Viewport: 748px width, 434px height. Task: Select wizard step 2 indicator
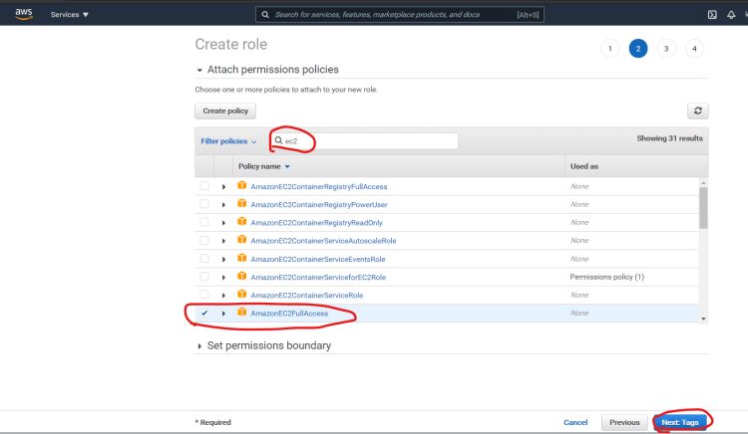(x=638, y=49)
